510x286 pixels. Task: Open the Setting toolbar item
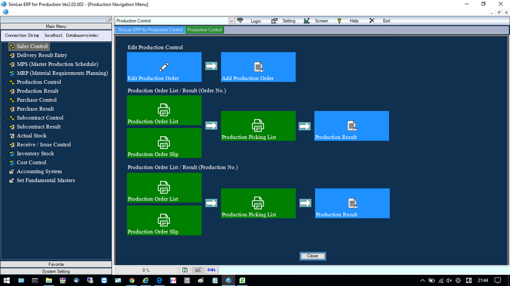coord(289,21)
